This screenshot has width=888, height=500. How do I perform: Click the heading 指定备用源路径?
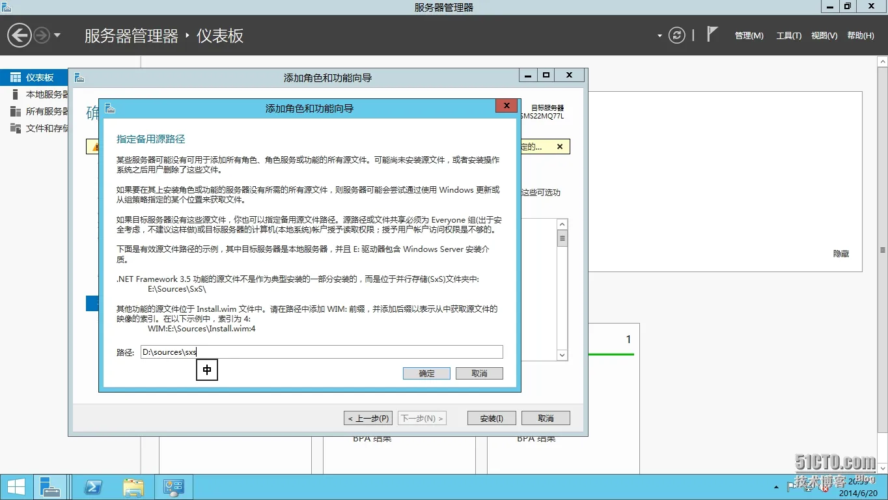151,139
